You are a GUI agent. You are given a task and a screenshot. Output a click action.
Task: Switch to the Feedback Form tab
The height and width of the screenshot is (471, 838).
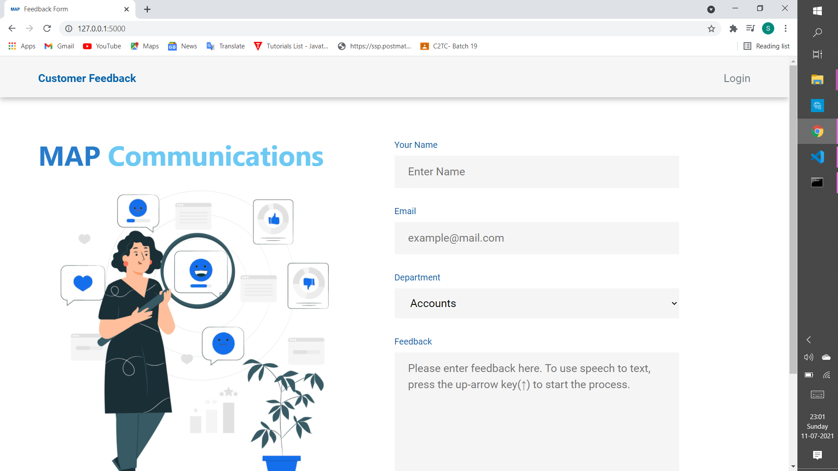61,9
